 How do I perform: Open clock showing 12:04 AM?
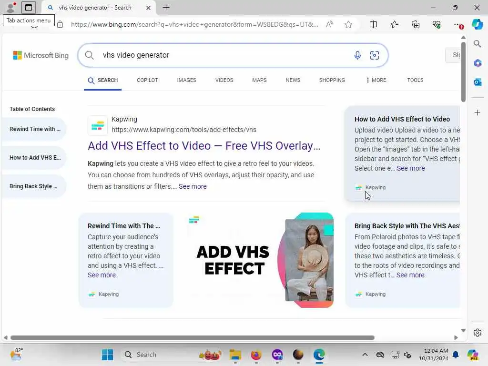pos(434,355)
